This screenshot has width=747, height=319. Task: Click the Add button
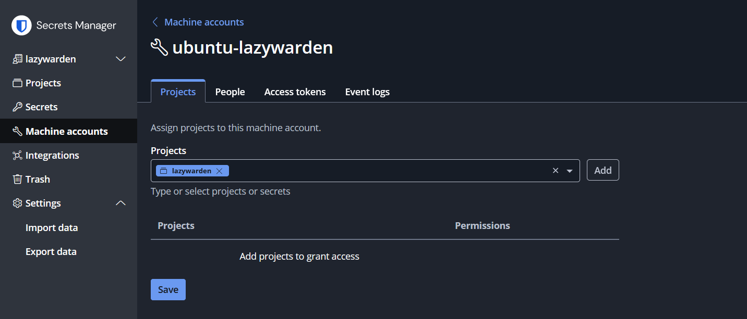603,170
